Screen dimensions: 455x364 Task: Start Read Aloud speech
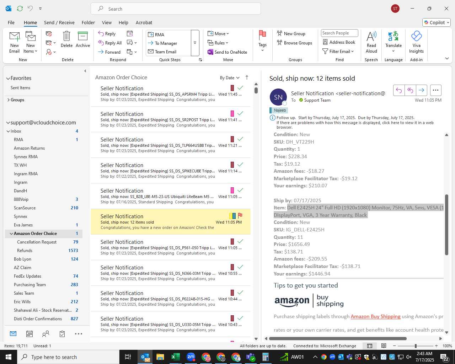pos(371,42)
